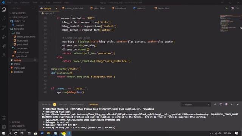Open Microsoft Store from taskbar

(36, 133)
